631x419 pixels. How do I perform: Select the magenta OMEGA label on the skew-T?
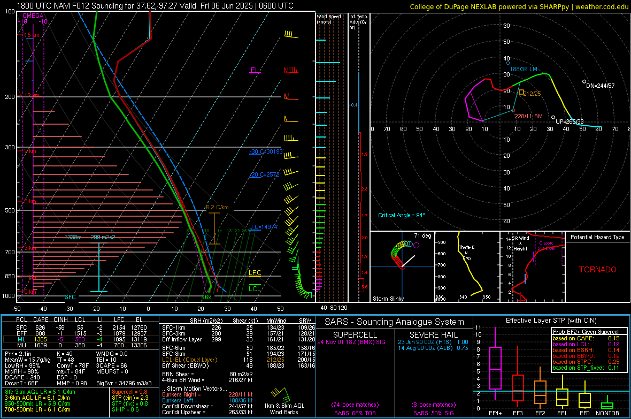[x=33, y=16]
